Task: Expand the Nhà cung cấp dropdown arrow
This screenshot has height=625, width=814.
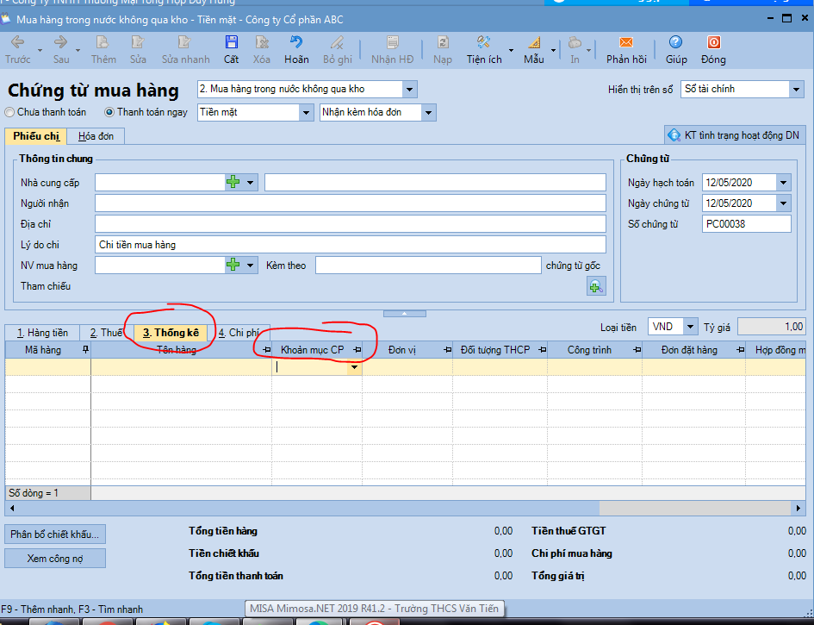Action: coord(250,183)
